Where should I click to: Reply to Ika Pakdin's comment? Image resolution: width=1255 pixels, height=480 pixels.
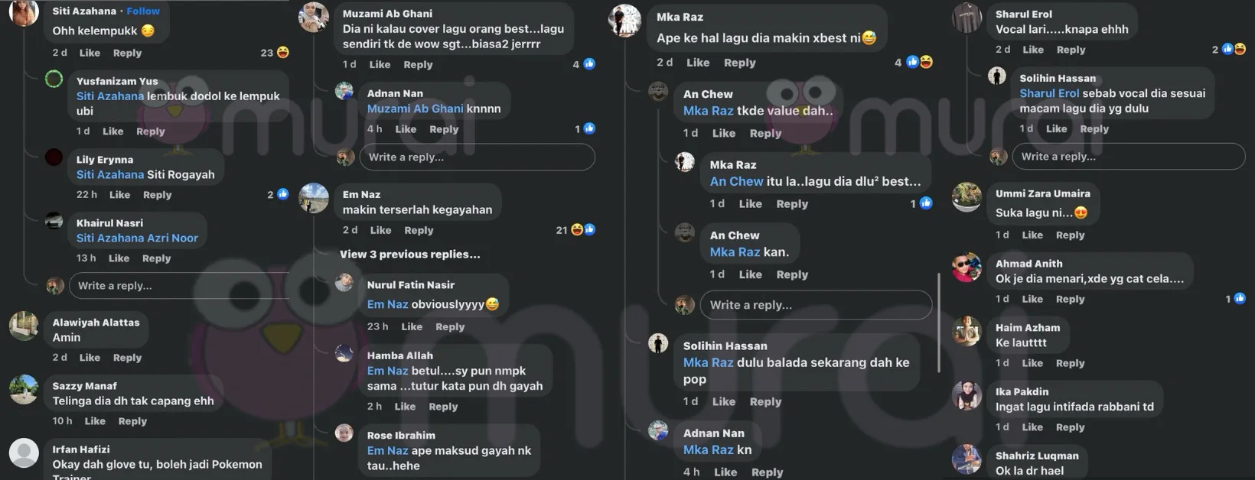click(1070, 427)
